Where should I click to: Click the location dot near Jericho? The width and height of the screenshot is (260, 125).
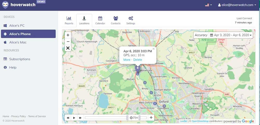pyautogui.click(x=151, y=93)
